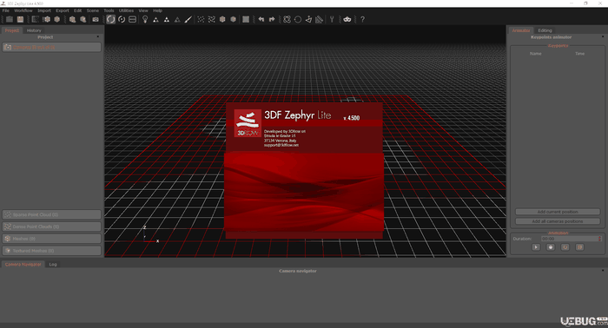Screen dimensions: 608x328
Task: Click the undo arrow icon
Action: click(261, 19)
